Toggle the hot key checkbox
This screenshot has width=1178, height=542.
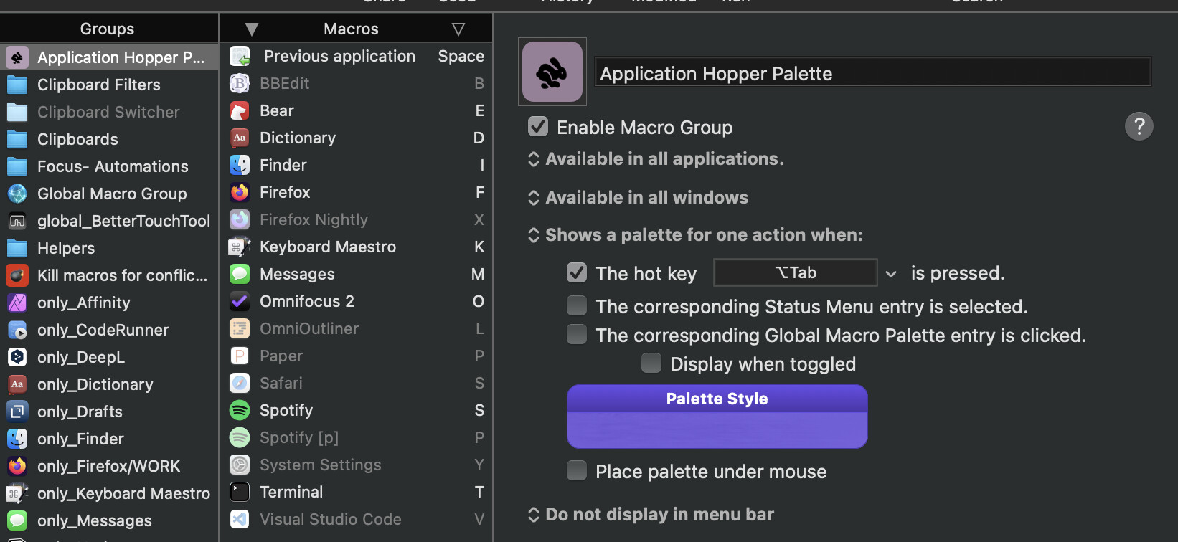tap(577, 273)
